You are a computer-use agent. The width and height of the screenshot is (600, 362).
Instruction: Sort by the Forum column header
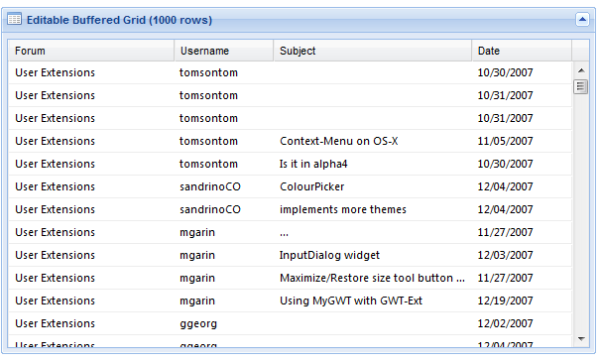91,51
